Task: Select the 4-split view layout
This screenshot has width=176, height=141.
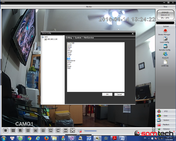Action: 13,130
